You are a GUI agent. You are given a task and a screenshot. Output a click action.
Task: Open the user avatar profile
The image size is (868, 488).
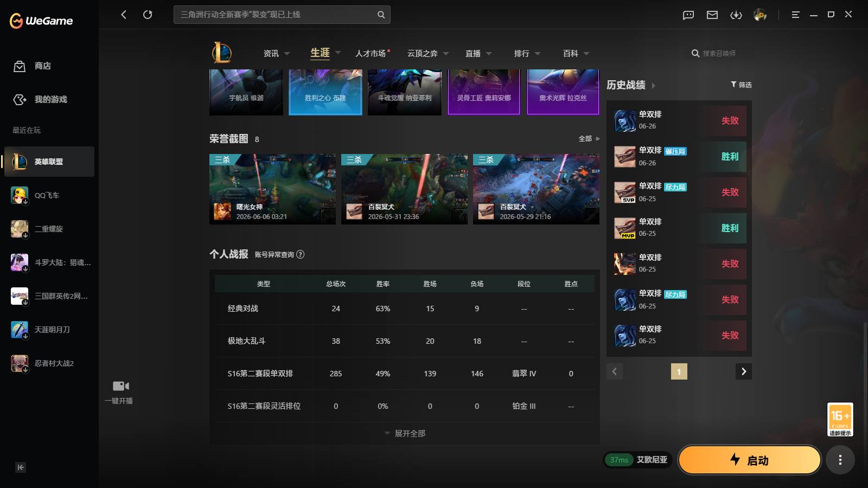(760, 15)
